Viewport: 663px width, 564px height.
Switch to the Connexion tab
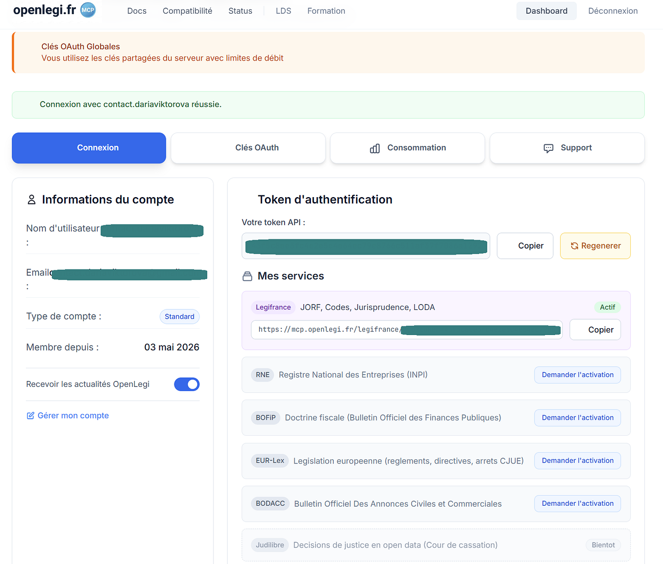pos(89,148)
